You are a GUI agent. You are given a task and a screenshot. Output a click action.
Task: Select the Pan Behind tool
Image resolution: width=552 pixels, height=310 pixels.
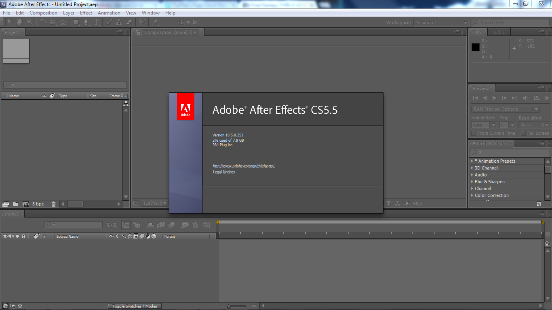click(63, 22)
